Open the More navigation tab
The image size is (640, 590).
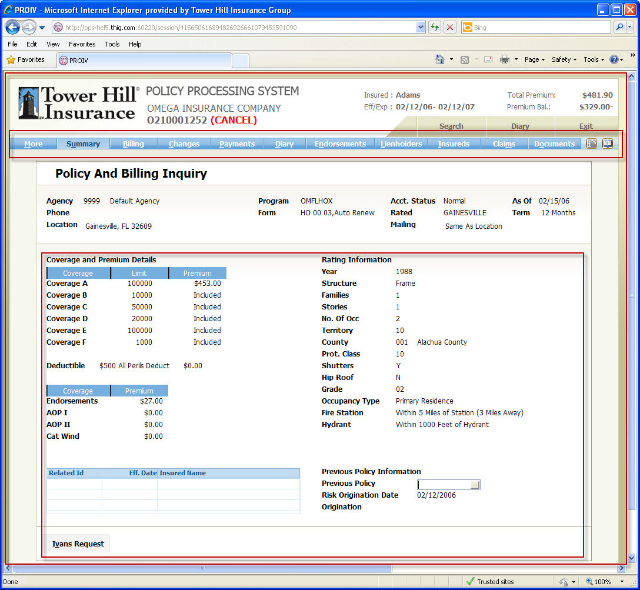33,144
